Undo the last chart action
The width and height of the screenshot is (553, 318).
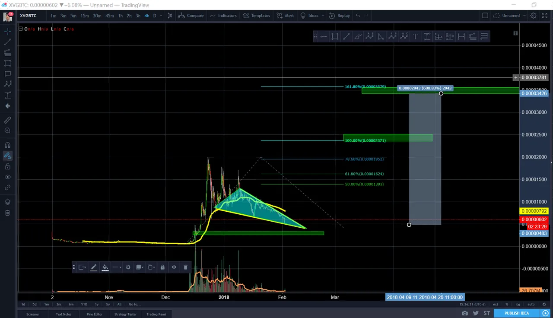tap(358, 16)
